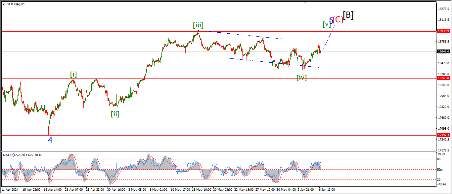Select the green [v] wave label
The height and width of the screenshot is (194, 452).
(x=326, y=24)
